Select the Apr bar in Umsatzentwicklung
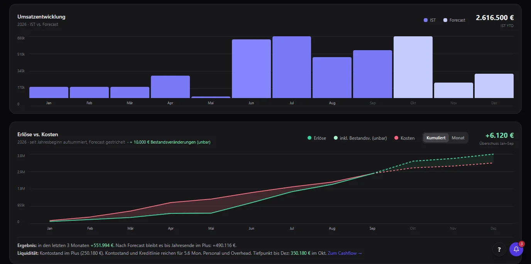The height and width of the screenshot is (264, 531). coord(170,87)
